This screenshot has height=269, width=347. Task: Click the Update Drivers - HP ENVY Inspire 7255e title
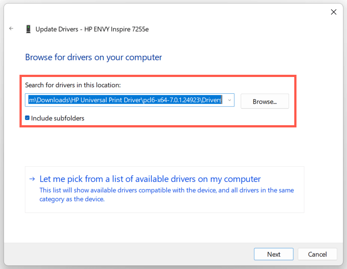pyautogui.click(x=92, y=29)
